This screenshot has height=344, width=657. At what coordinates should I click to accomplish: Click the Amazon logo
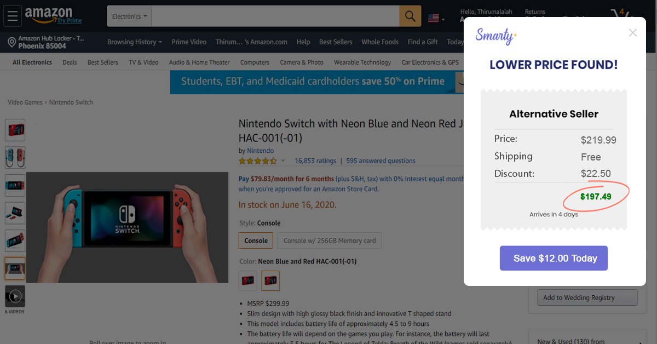[x=48, y=14]
